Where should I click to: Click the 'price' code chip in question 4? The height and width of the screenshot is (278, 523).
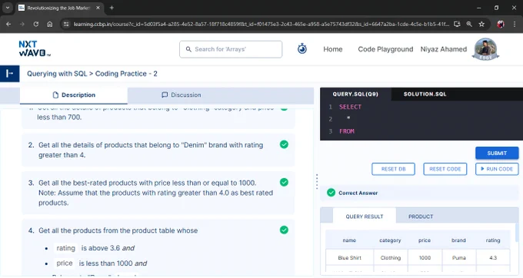[x=65, y=263]
